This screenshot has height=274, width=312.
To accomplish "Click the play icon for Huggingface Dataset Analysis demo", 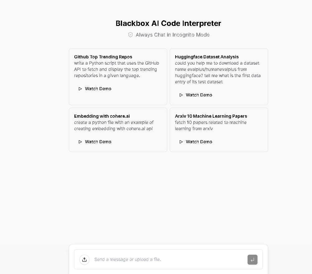I will coord(181,95).
